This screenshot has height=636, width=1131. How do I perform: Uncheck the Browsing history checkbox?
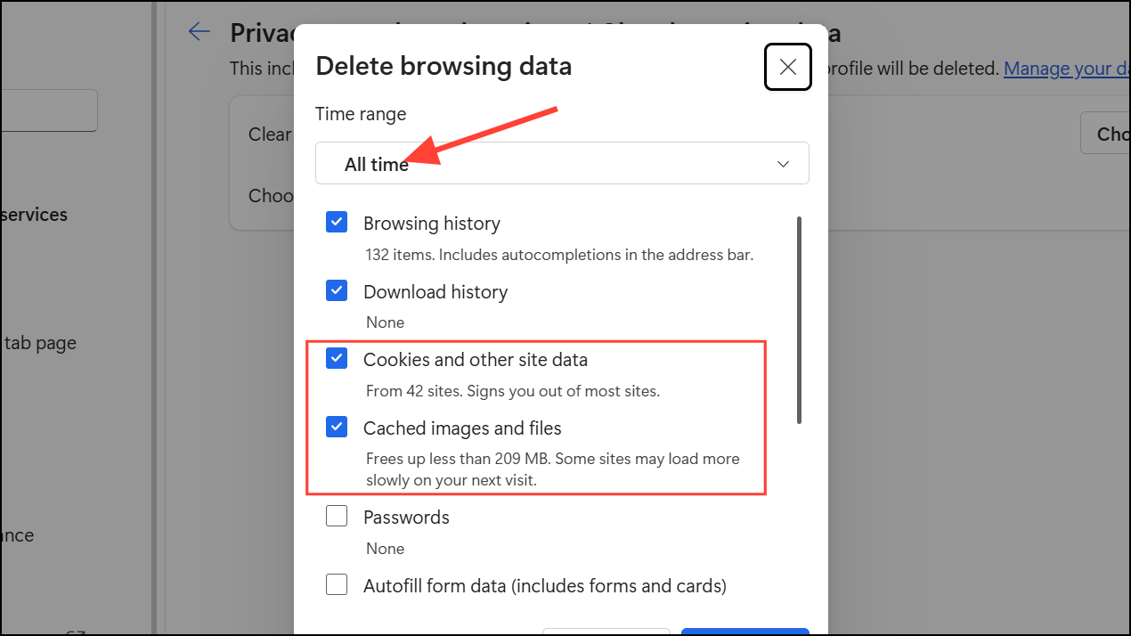click(x=337, y=223)
